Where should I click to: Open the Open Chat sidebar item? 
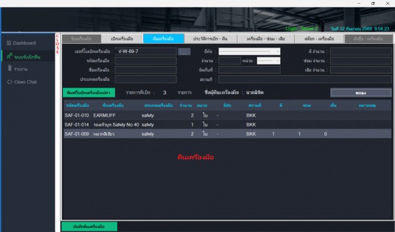point(22,82)
